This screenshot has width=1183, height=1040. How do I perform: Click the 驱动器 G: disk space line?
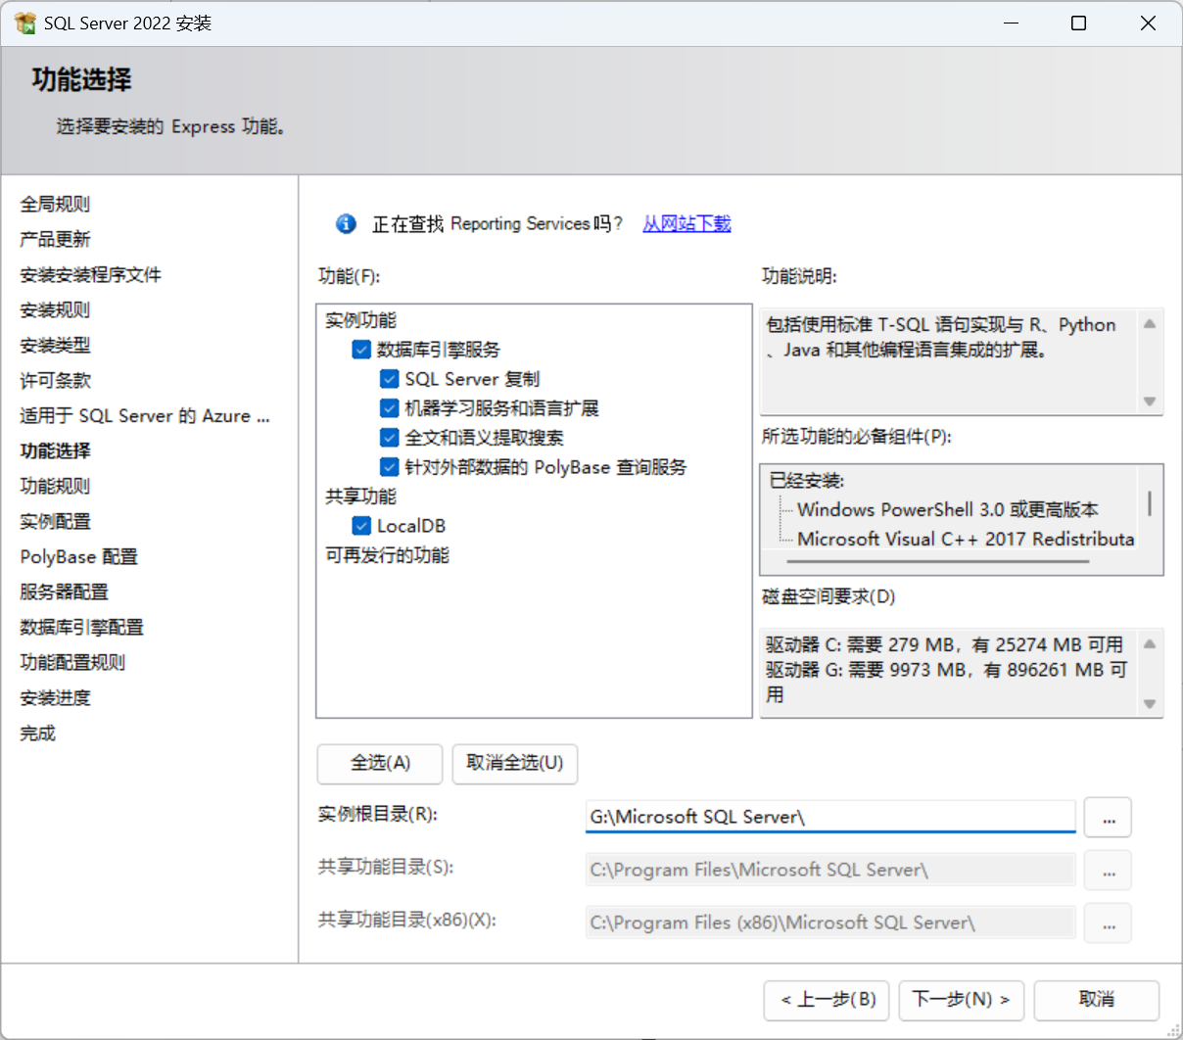pos(946,682)
